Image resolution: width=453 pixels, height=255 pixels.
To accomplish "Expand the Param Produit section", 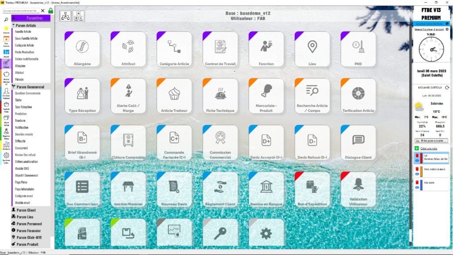I will click(31, 244).
